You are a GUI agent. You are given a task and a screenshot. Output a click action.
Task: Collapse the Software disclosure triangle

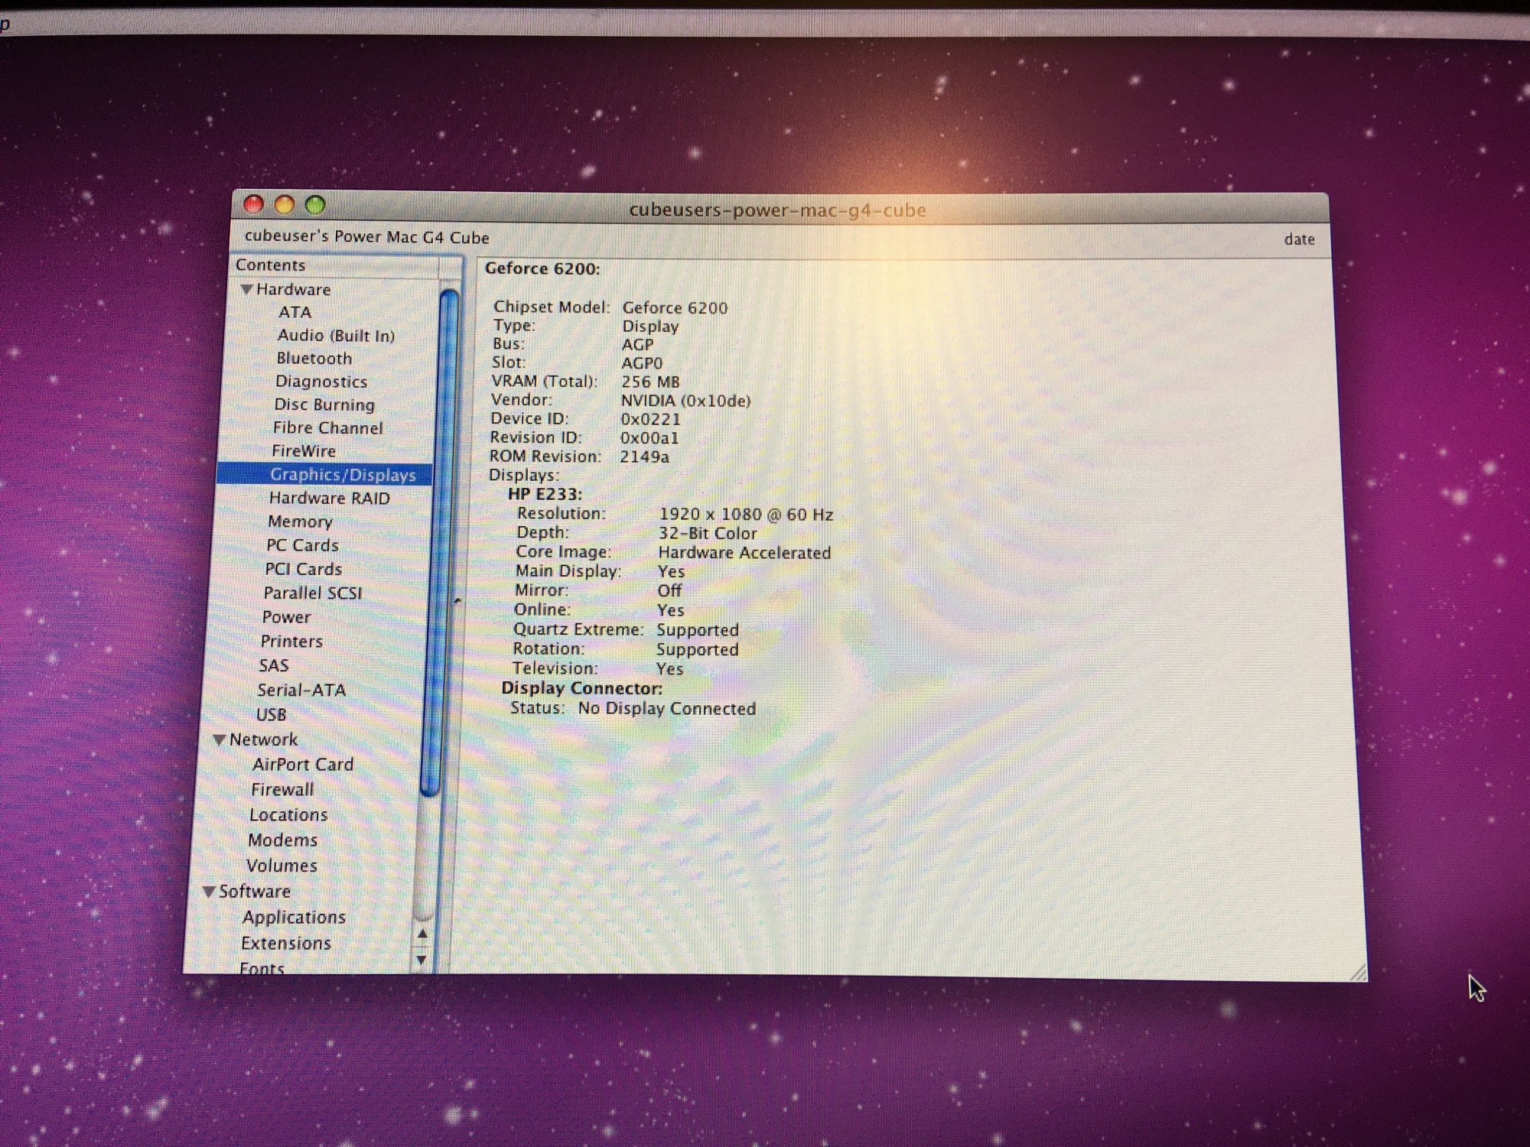click(x=209, y=892)
